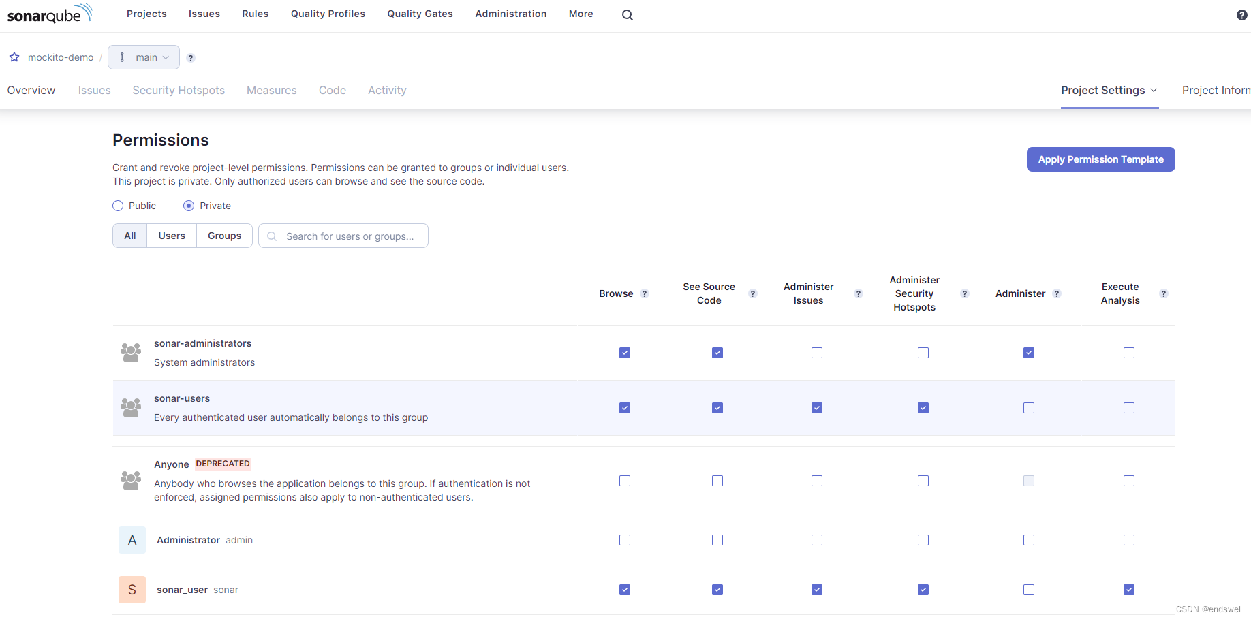Show help tooltip for Browse permission
Screen dimensions: 1251x619
[645, 293]
